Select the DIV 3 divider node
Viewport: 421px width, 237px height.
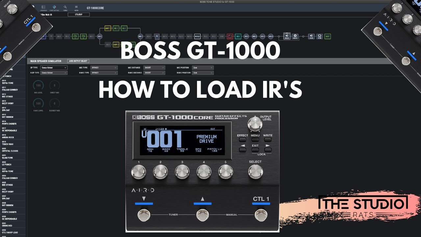262,36
